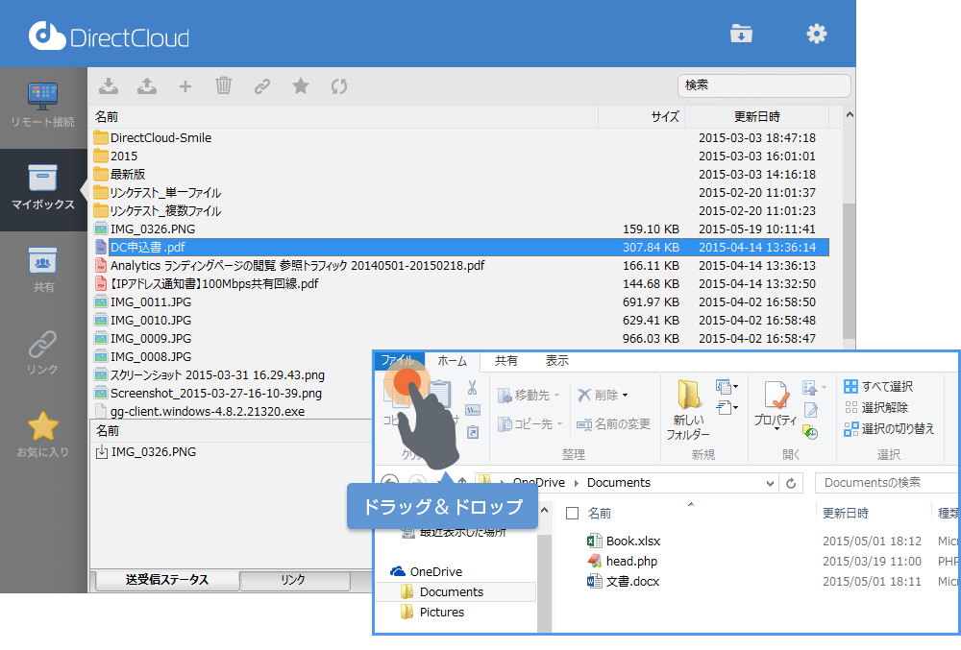
Task: Click the refresh sync icon
Action: [339, 86]
